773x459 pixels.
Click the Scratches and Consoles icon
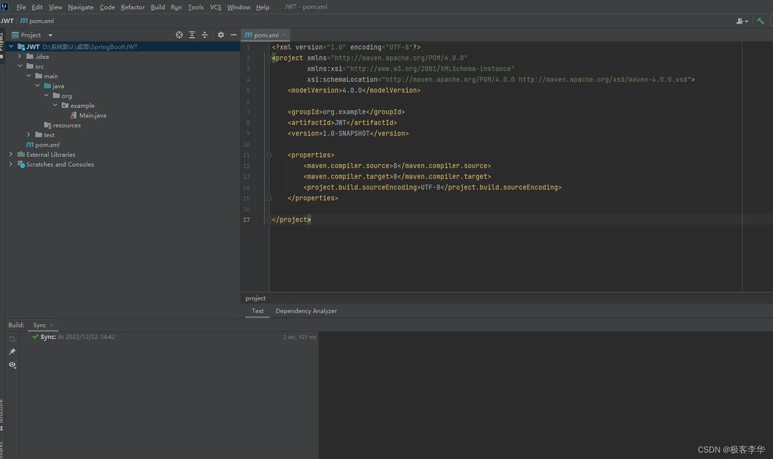[21, 165]
